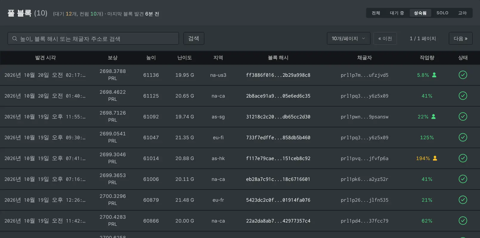Click the 작업량 column header

point(427,58)
